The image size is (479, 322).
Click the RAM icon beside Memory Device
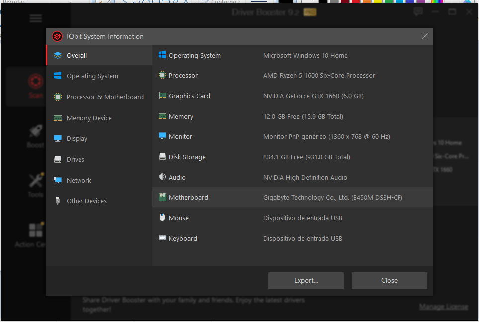tap(58, 118)
